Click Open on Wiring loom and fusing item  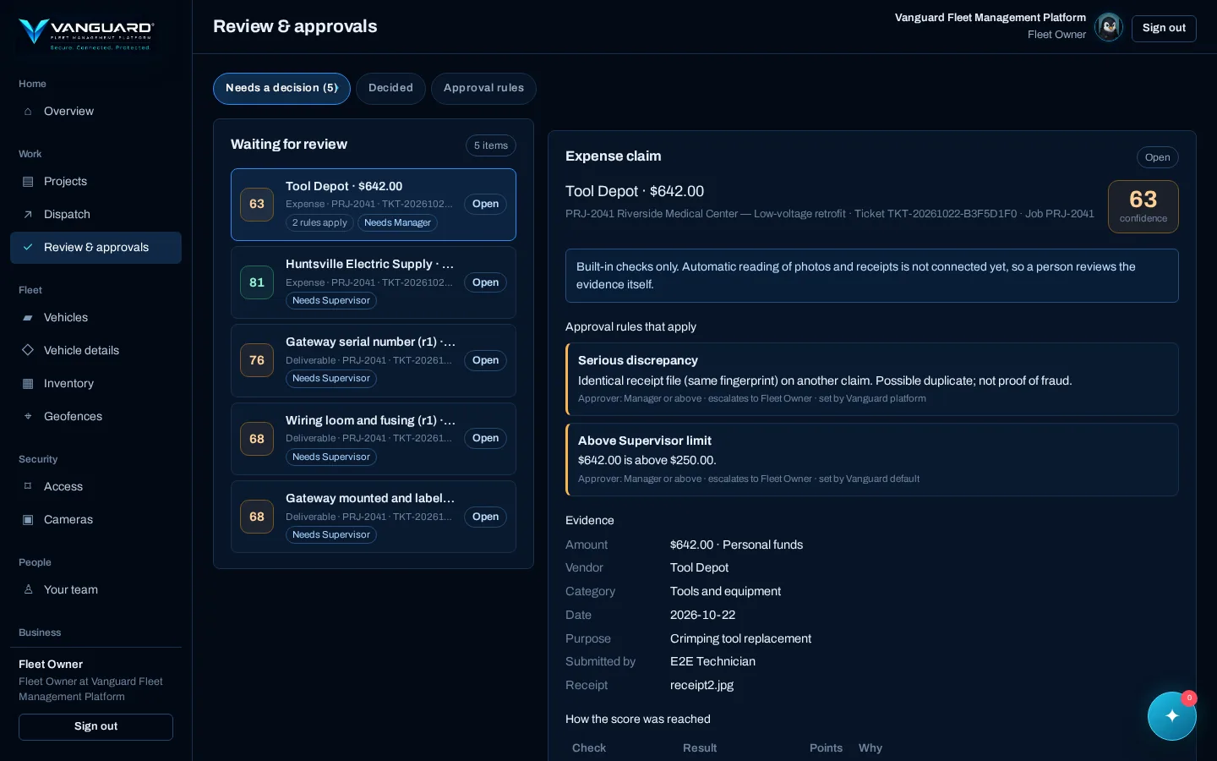[x=485, y=438]
